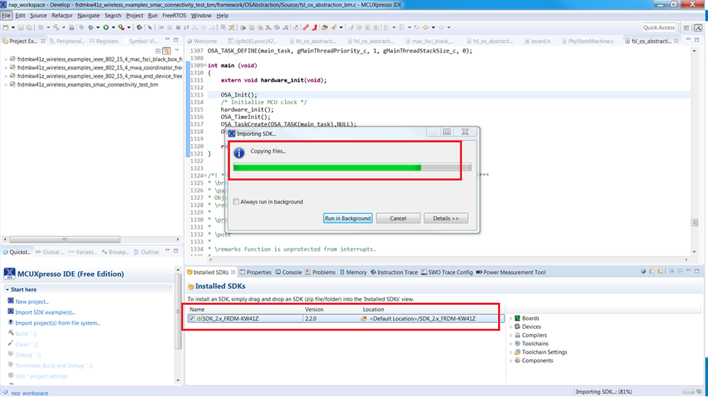Screen dimensions: 708x397
Task: Expand the Toolchain Settings tree node
Action: point(511,352)
